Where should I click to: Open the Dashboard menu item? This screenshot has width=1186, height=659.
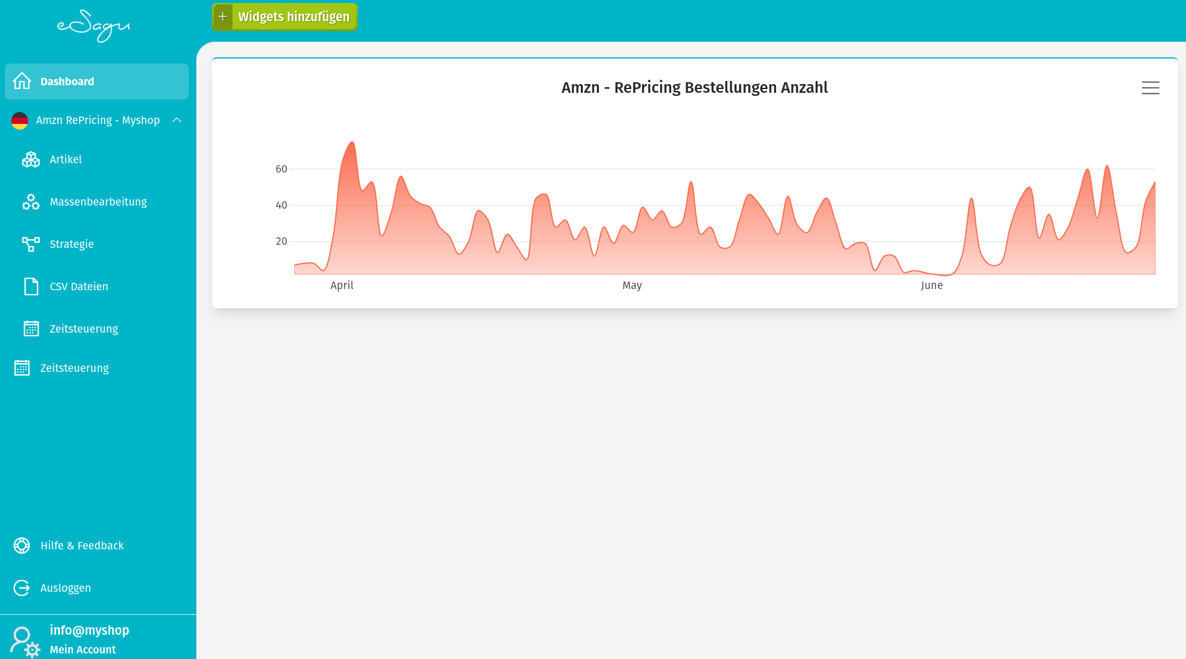click(x=97, y=82)
